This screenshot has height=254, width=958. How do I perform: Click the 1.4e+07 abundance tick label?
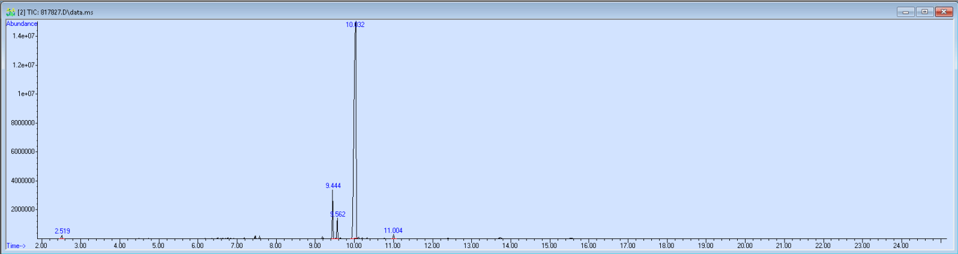coord(23,36)
